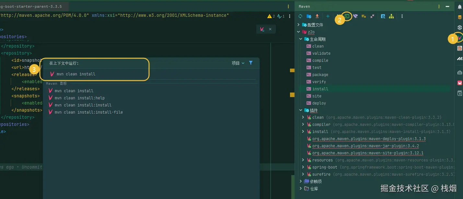Expand the surefire plugin node
Viewport: 463px width, 199px height.
pyautogui.click(x=303, y=174)
